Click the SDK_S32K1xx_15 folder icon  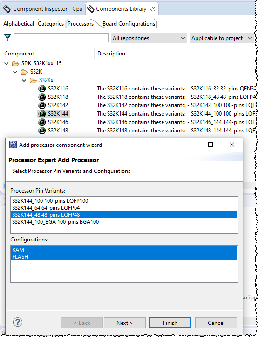(15, 63)
